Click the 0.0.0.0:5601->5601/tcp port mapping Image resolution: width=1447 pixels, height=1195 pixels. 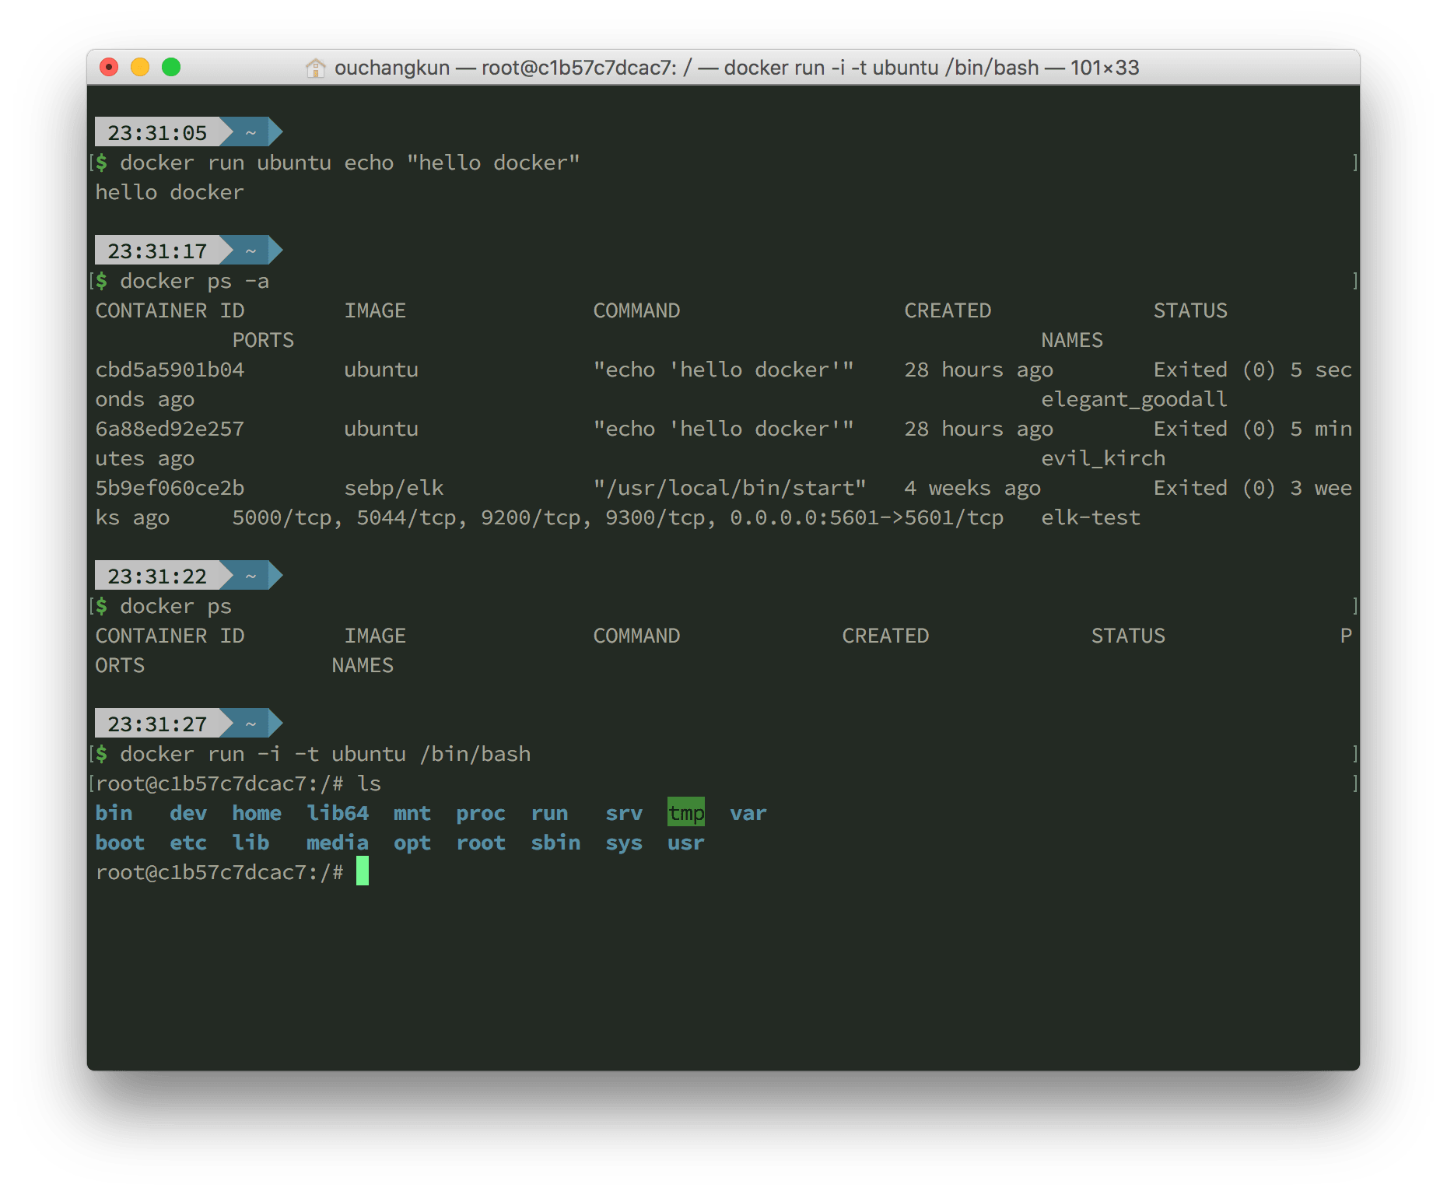pyautogui.click(x=866, y=517)
